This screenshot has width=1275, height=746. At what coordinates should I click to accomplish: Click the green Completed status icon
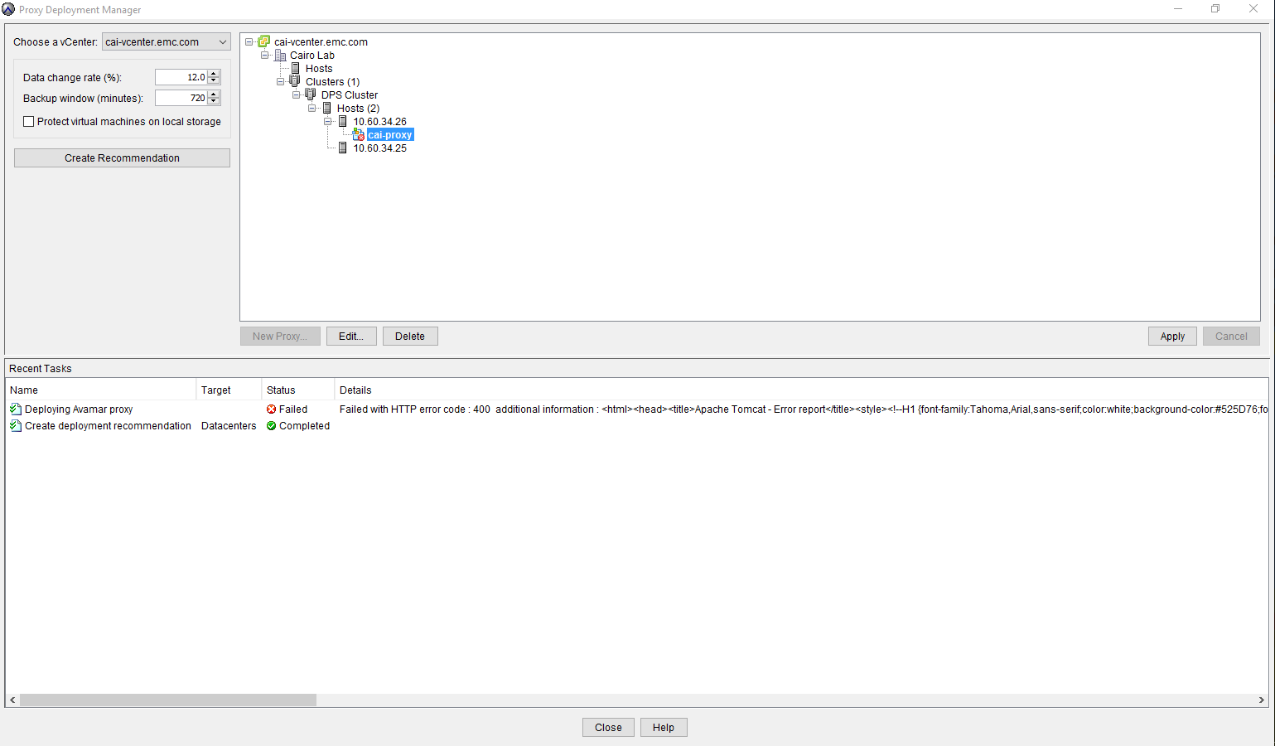pyautogui.click(x=270, y=425)
